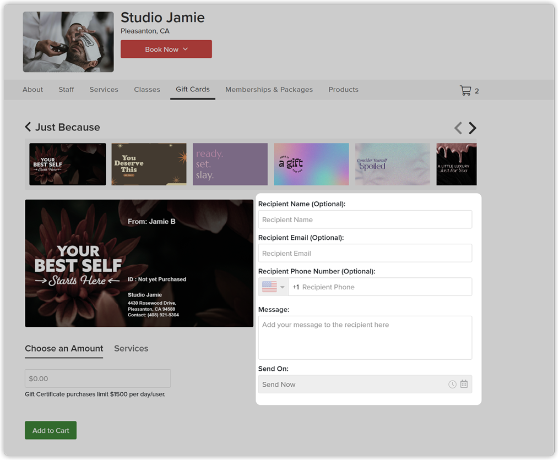The height and width of the screenshot is (461, 559).
Task: Click the 'Pleasanton, CA' location text
Action: (x=145, y=31)
